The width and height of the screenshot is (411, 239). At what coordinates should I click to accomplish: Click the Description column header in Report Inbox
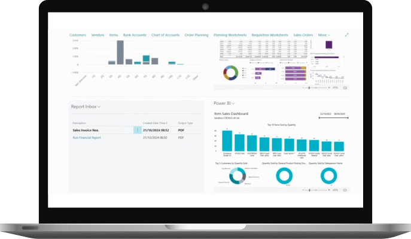(x=79, y=123)
